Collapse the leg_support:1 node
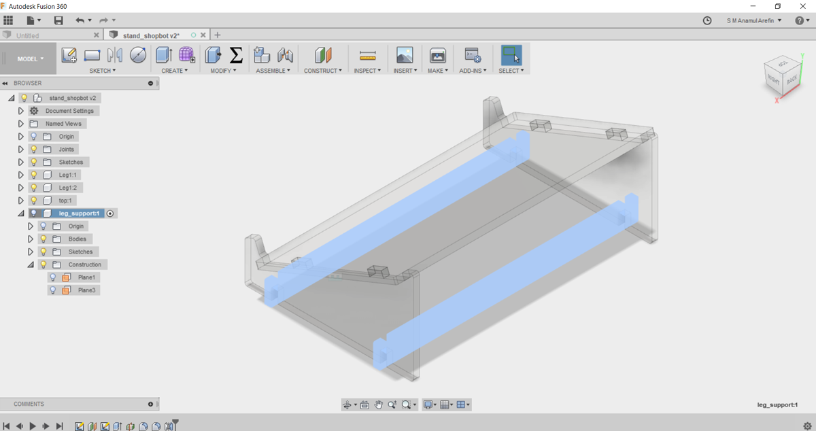The width and height of the screenshot is (816, 431). 21,213
